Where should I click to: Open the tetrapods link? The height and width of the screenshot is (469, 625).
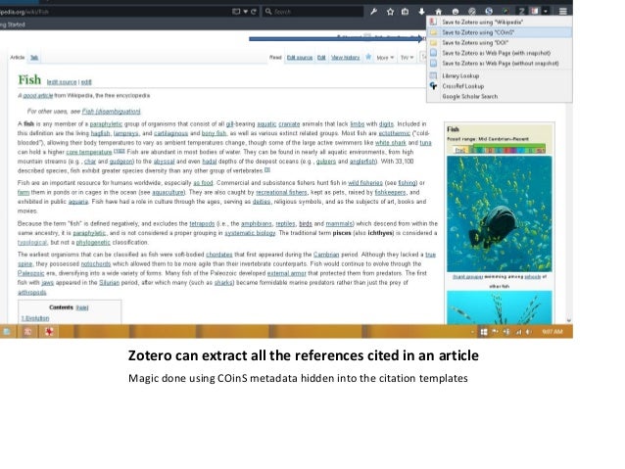coord(202,224)
